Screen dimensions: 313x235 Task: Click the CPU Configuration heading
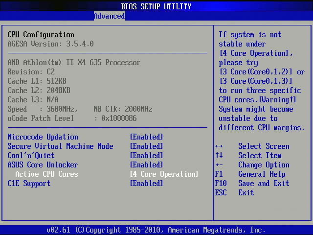pos(41,35)
